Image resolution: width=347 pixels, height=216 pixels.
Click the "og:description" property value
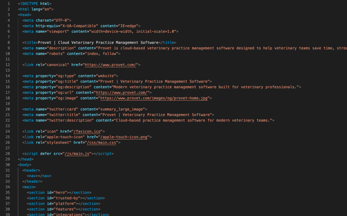[73, 87]
